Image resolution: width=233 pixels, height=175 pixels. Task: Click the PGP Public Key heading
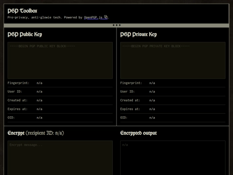[25, 35]
